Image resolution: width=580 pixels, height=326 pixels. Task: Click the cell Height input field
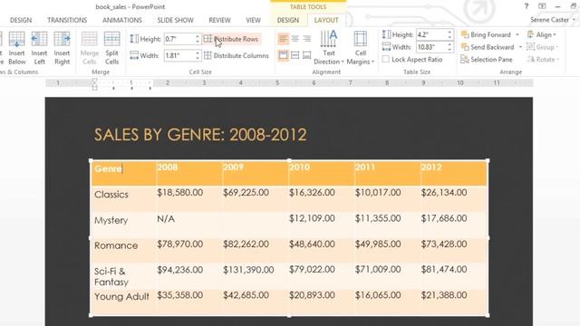pos(179,39)
